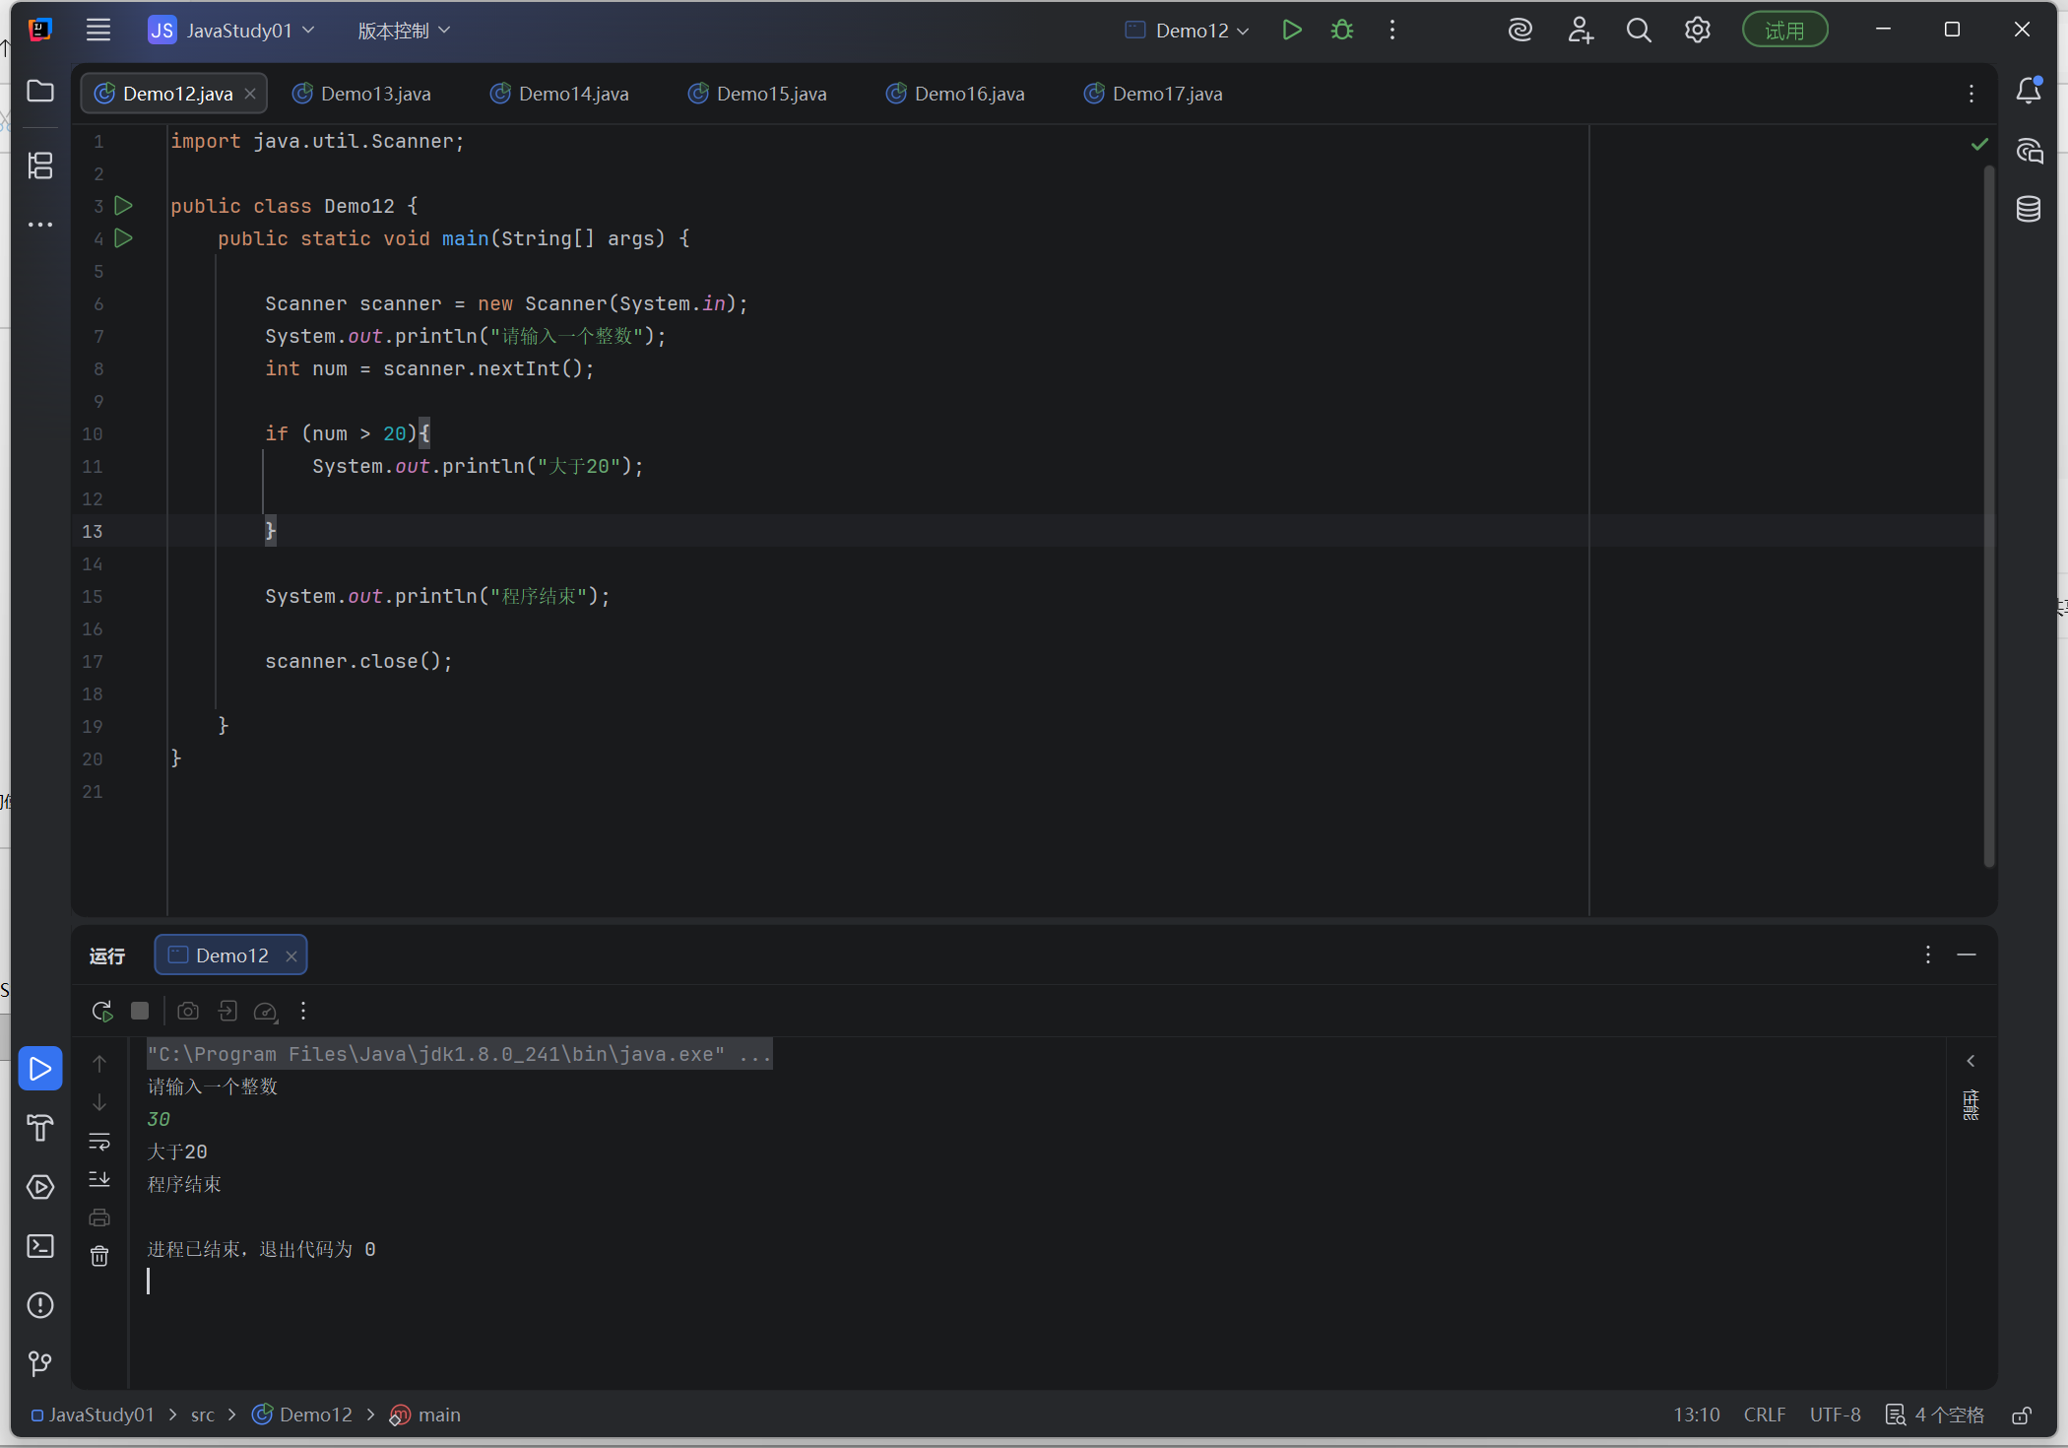Switch to the Demo17.java tab
The height and width of the screenshot is (1448, 2068).
click(1154, 94)
